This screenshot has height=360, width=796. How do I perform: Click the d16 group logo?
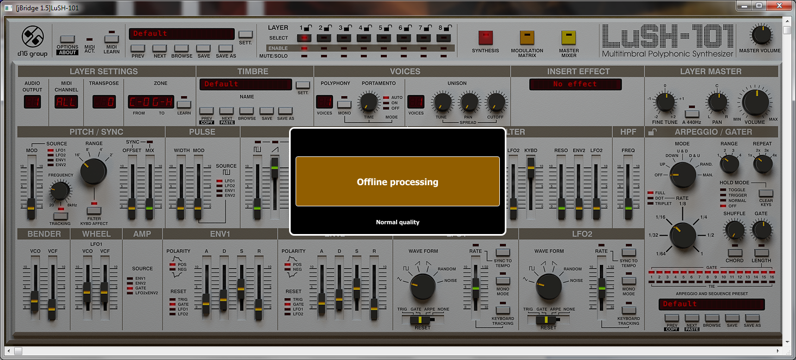click(32, 41)
